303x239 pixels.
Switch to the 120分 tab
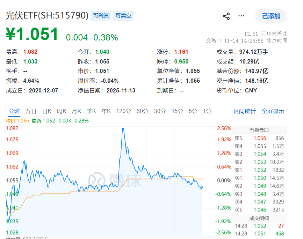point(124,111)
